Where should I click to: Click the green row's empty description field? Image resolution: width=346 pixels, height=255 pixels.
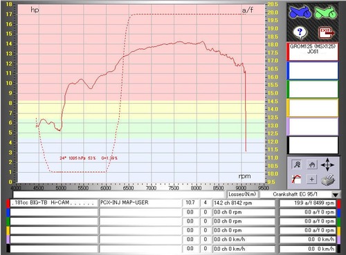coord(54,221)
